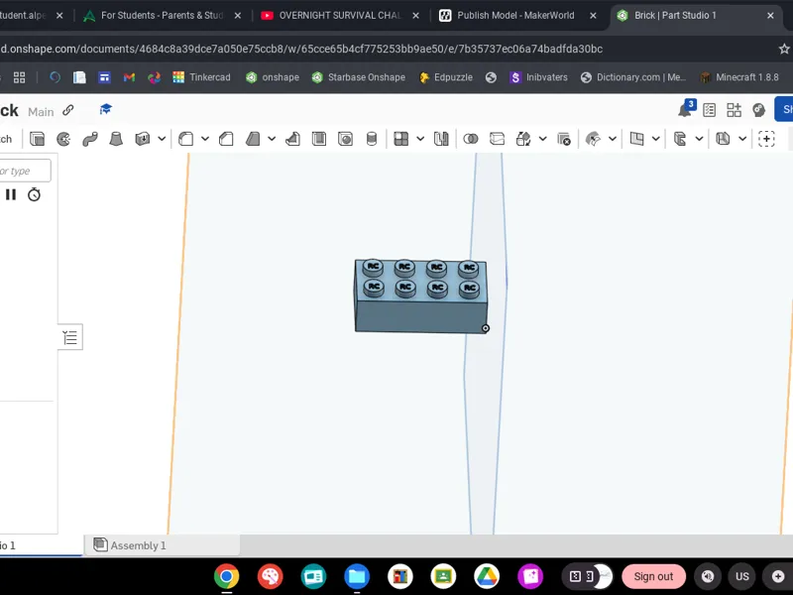This screenshot has height=595, width=793.
Task: Open the document link icon next to Main
Action: pos(68,110)
